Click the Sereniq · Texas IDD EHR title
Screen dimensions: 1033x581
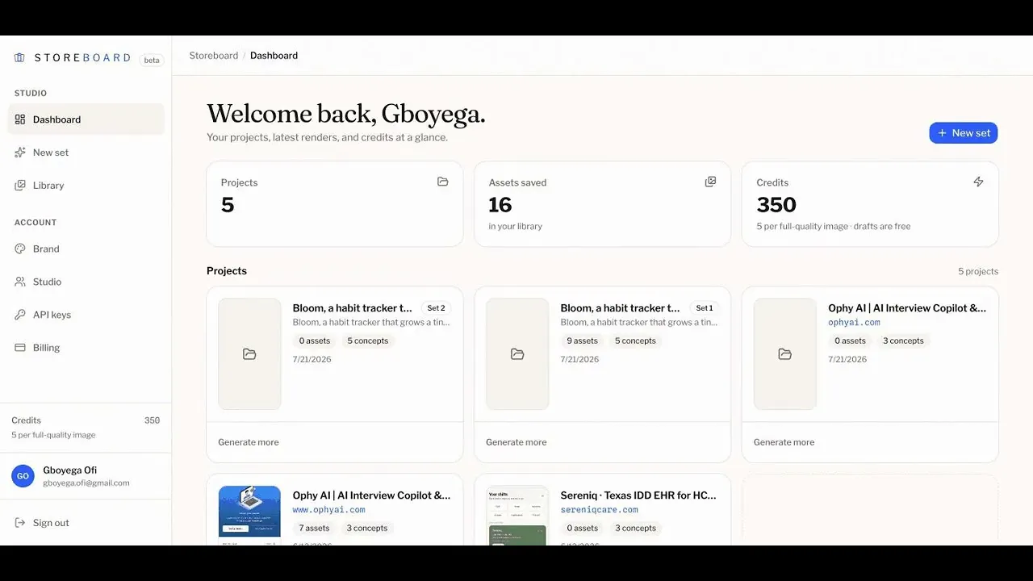638,495
